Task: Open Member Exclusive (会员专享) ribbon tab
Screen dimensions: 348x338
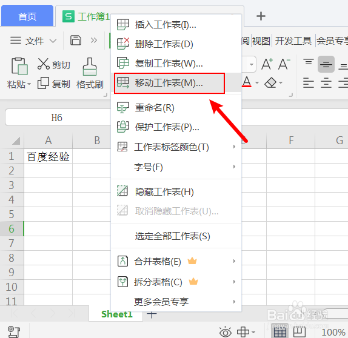Action: point(332,41)
